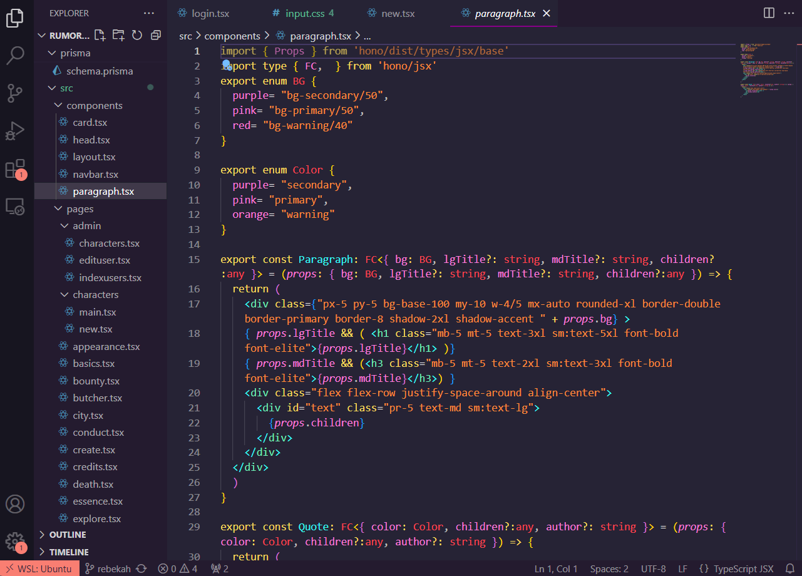802x576 pixels.
Task: Open the Run and Debug view
Action: 15,131
